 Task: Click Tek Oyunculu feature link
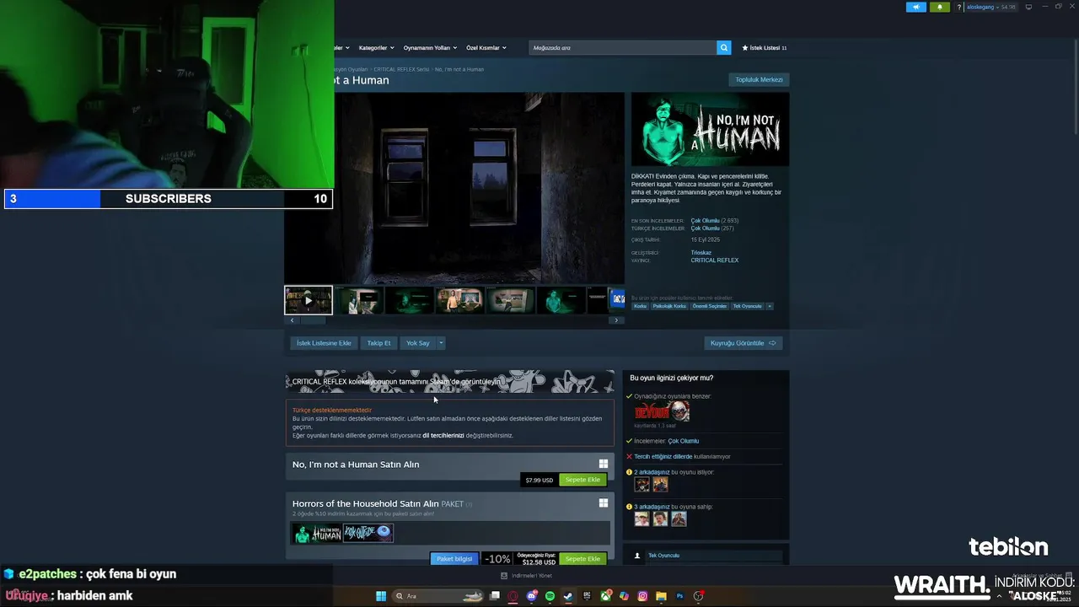tap(663, 556)
